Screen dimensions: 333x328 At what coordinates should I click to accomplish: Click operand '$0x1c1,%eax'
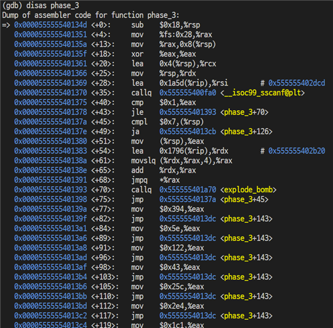click(182, 325)
